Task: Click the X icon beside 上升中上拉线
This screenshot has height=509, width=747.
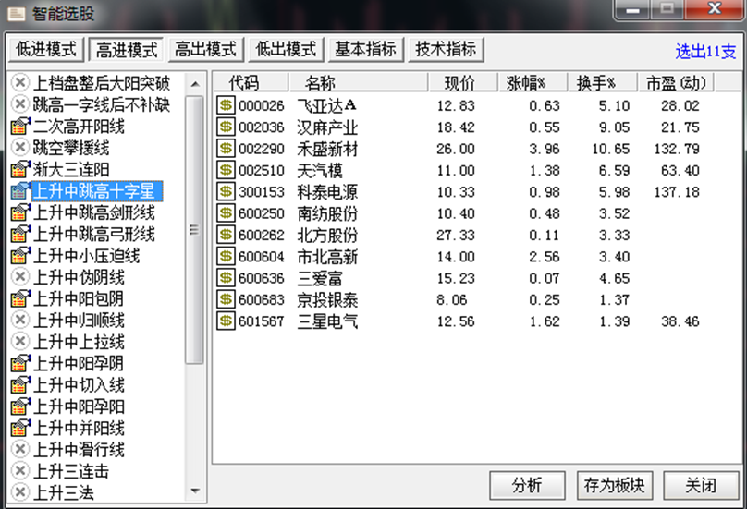Action: pos(20,342)
